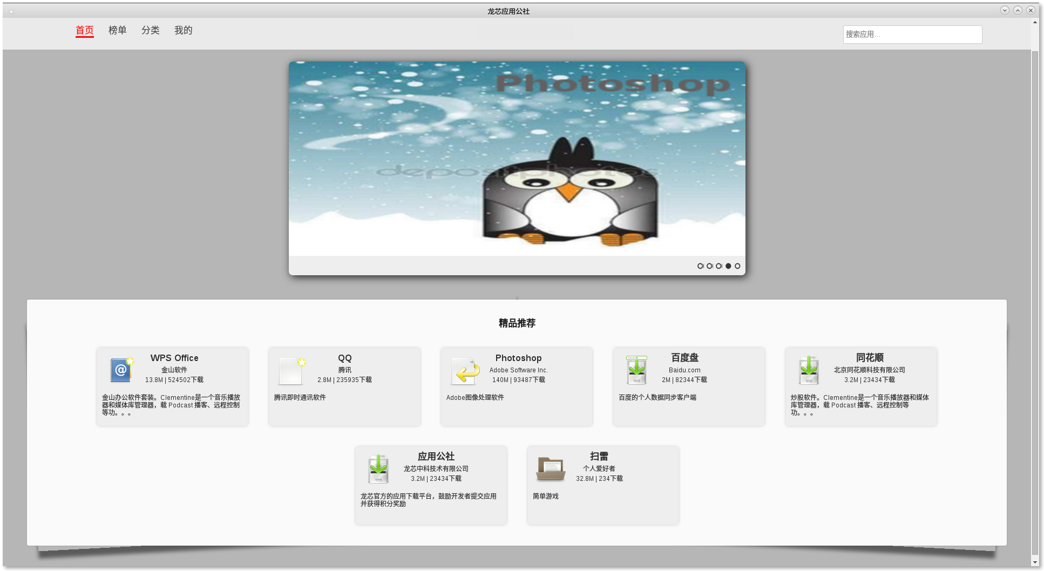This screenshot has height=571, width=1044.
Task: Click the scrollbar up arrow
Action: pyautogui.click(x=1035, y=23)
